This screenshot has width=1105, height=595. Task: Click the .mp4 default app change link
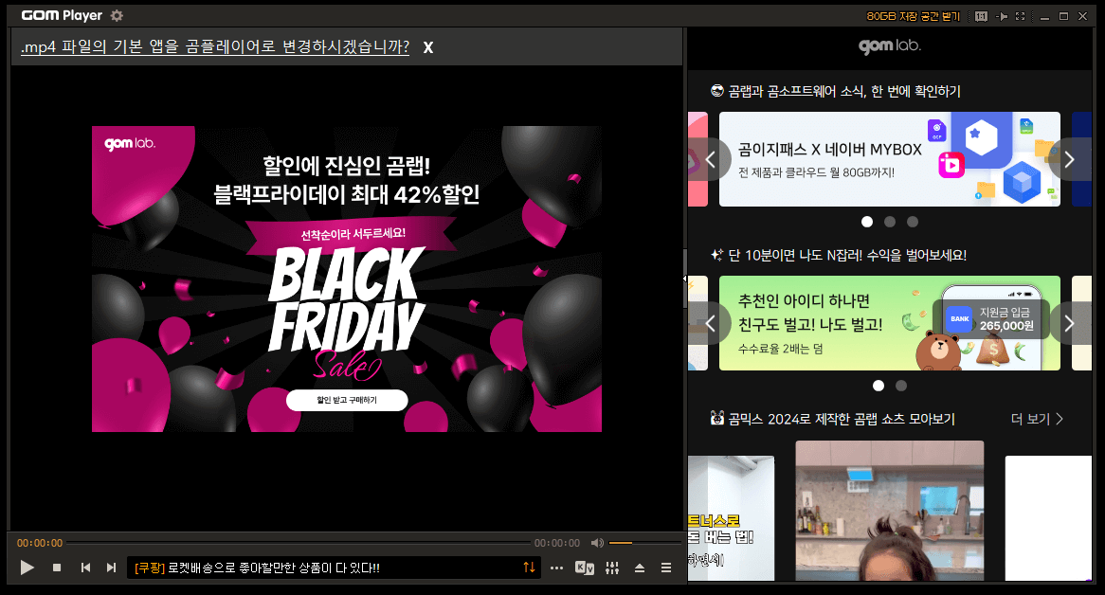tap(215, 46)
